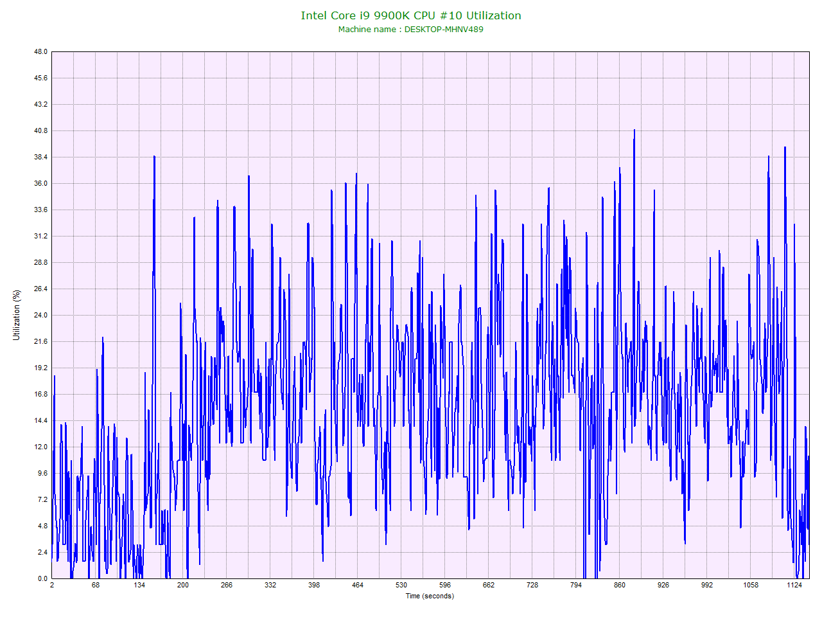Select the "48.0" utilization axis label
The image size is (822, 617).
[41, 51]
